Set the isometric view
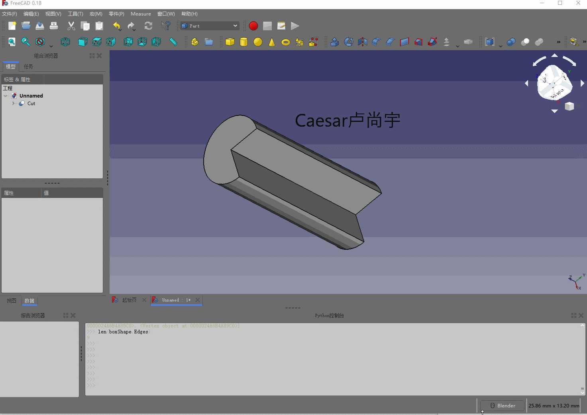This screenshot has height=415, width=587. 65,42
